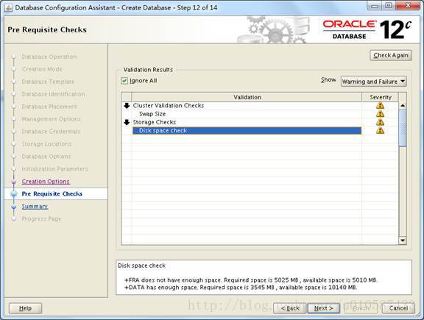
Task: Uncheck the Ignore All checkbox
Action: tap(124, 81)
